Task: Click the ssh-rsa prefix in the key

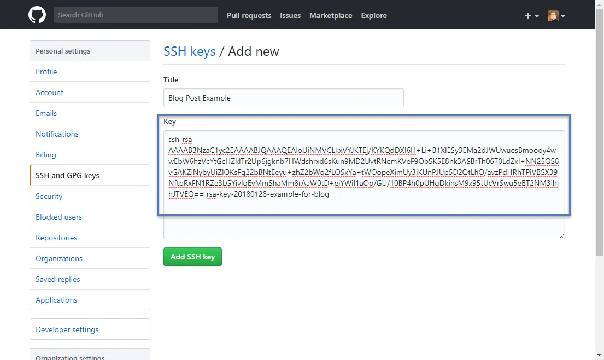Action: [180, 140]
